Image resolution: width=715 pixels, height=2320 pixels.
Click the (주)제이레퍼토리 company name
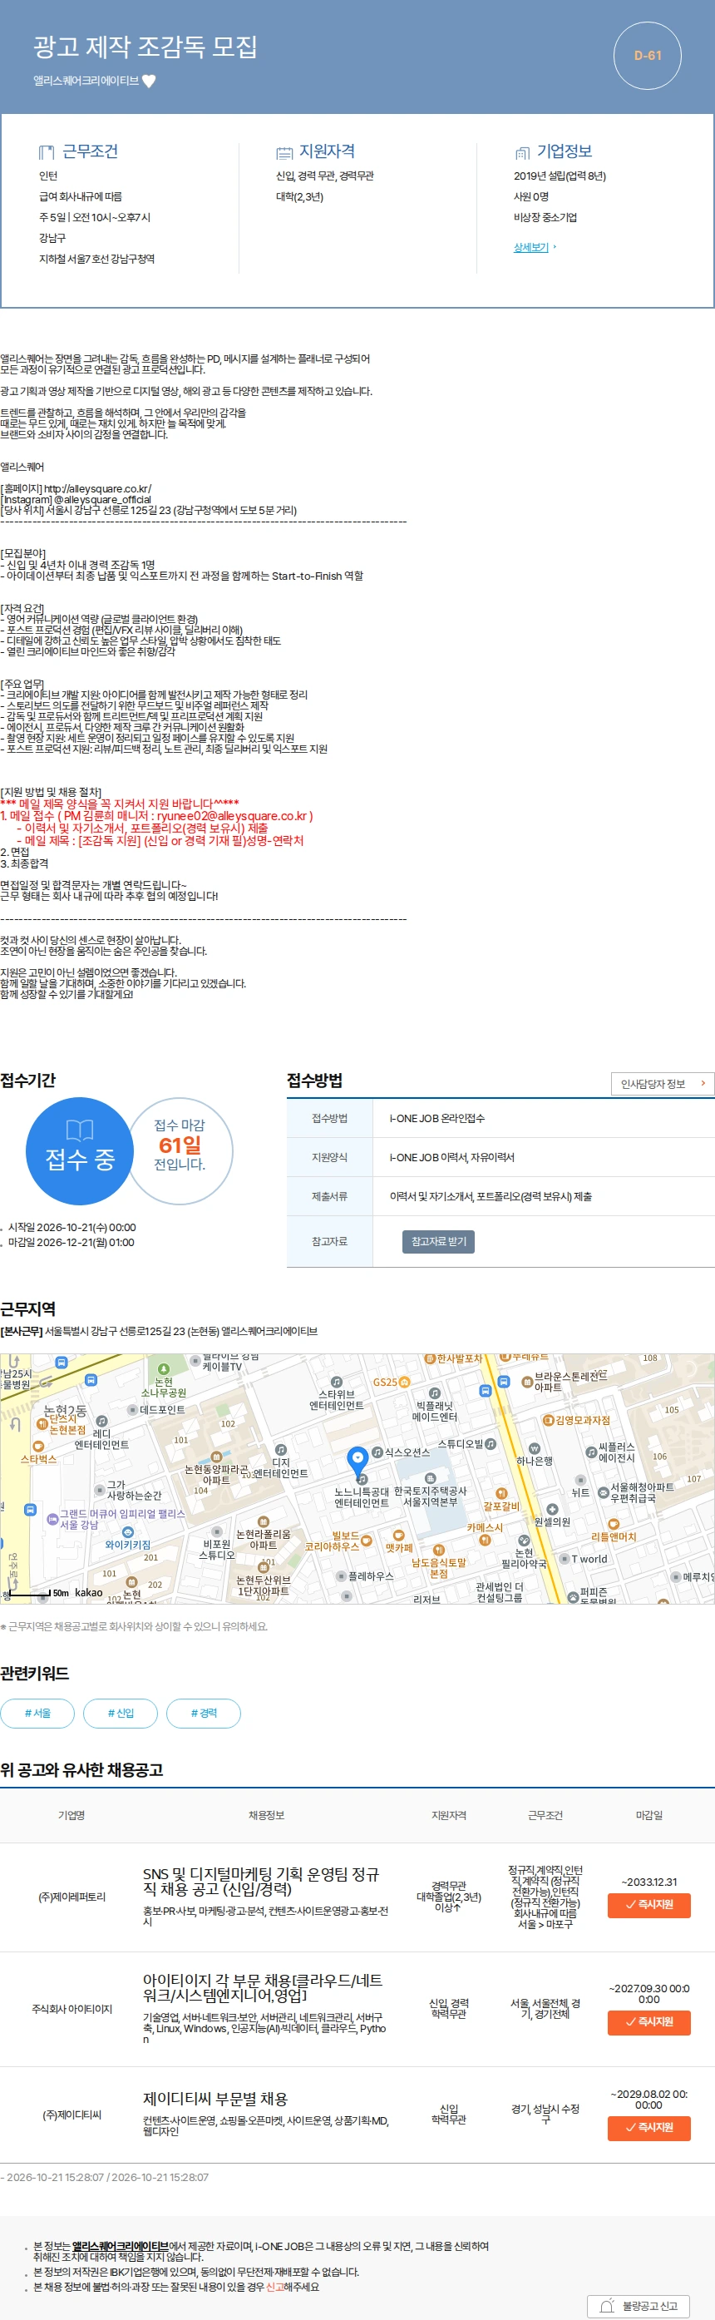click(72, 1897)
